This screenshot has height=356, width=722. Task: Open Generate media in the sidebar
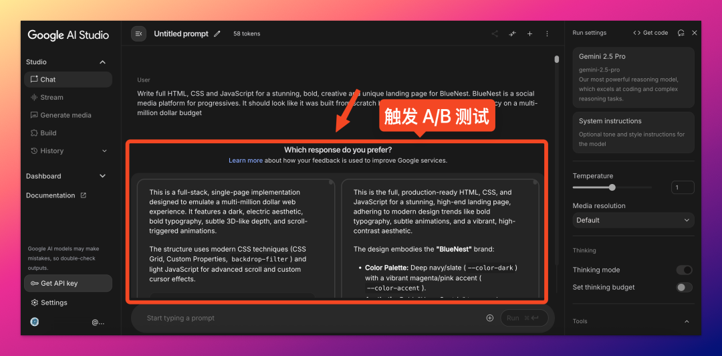[68, 115]
